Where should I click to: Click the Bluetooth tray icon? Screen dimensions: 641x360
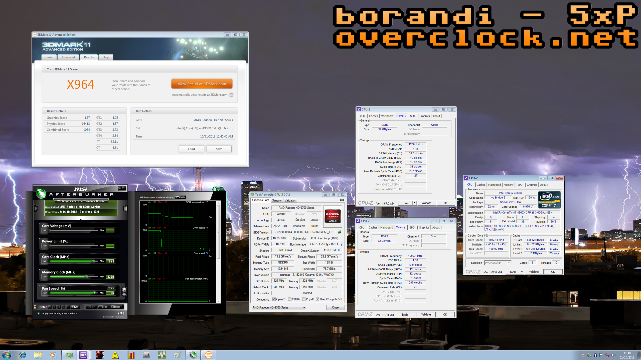point(595,355)
